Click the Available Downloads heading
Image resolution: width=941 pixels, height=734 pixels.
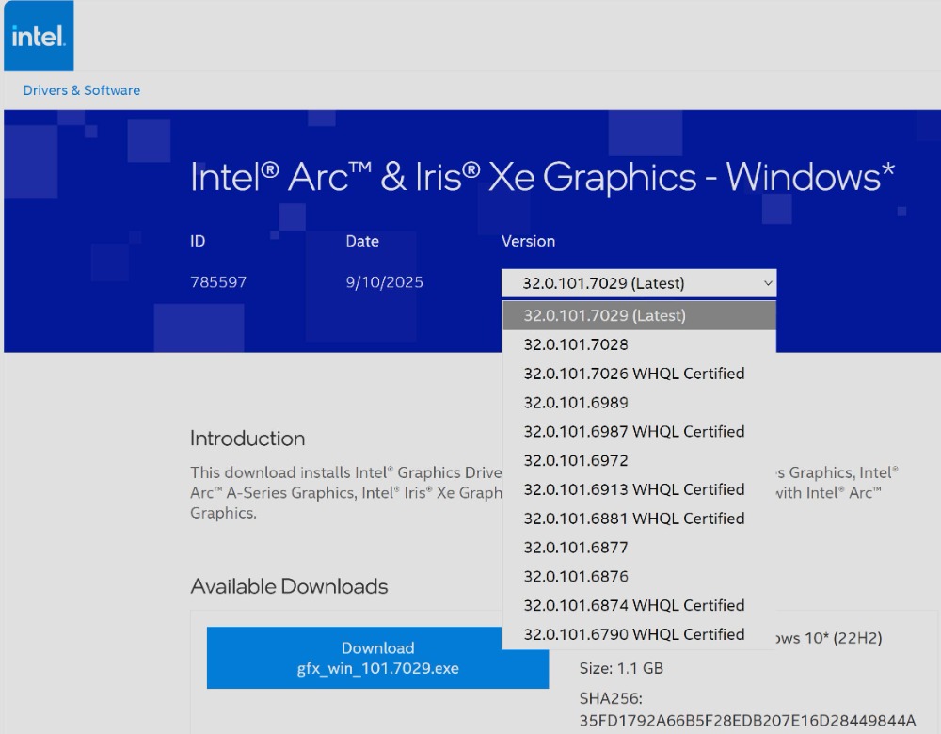[x=289, y=586]
